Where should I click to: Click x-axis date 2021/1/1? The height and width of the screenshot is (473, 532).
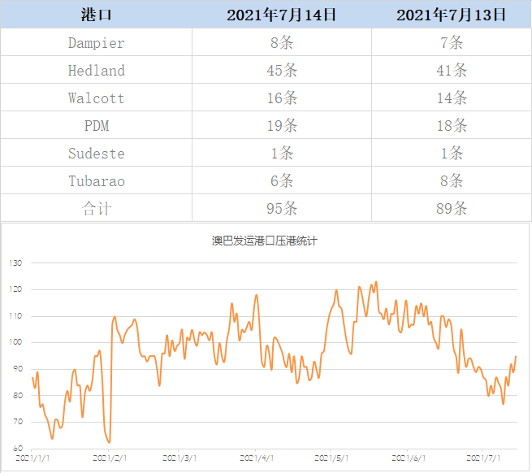pyautogui.click(x=32, y=458)
